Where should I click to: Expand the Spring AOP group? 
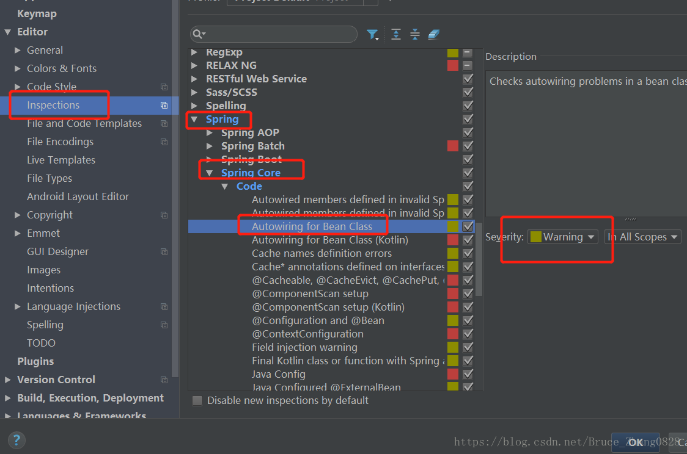coord(210,132)
